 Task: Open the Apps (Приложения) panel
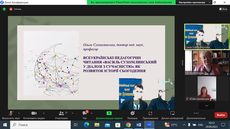tap(150, 115)
